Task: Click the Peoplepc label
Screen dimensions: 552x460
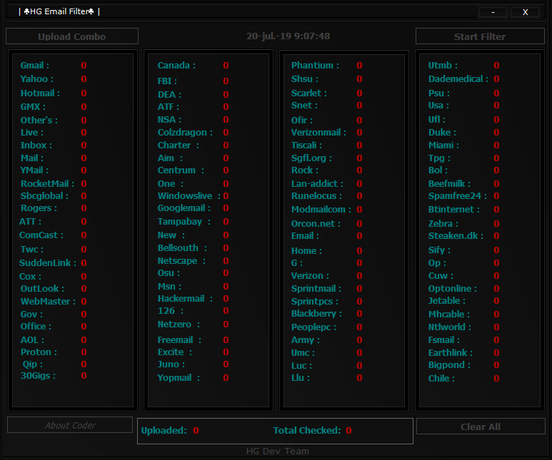Action: (x=313, y=327)
